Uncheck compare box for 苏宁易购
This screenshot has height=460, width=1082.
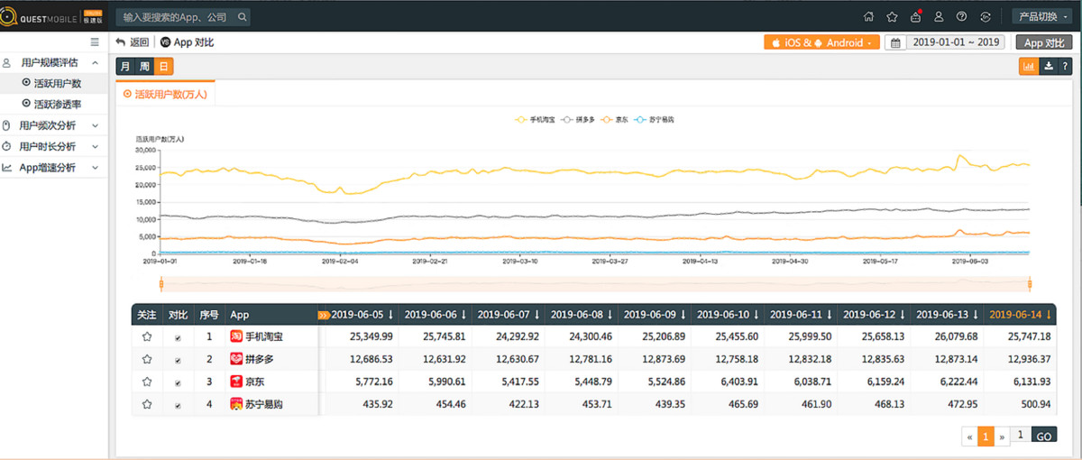click(x=178, y=406)
